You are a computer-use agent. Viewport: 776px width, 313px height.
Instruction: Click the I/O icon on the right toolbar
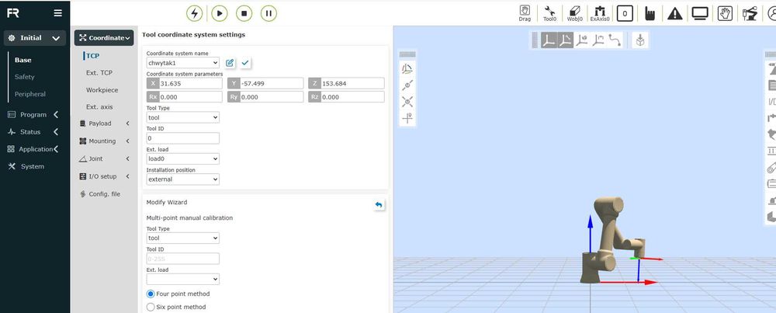pos(771,102)
